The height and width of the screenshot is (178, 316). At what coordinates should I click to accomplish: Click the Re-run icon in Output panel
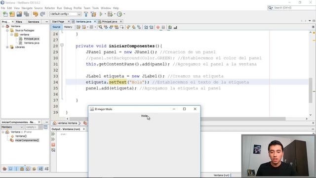pyautogui.click(x=53, y=134)
